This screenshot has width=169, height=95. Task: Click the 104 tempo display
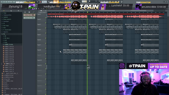[x=44, y=2]
